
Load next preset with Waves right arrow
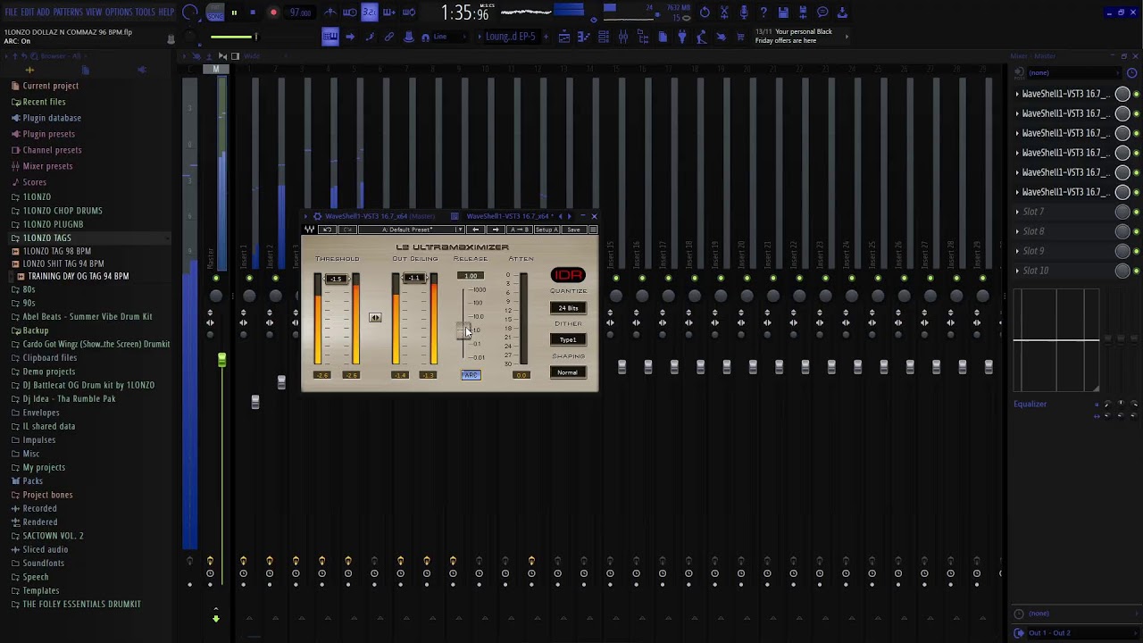pos(496,230)
